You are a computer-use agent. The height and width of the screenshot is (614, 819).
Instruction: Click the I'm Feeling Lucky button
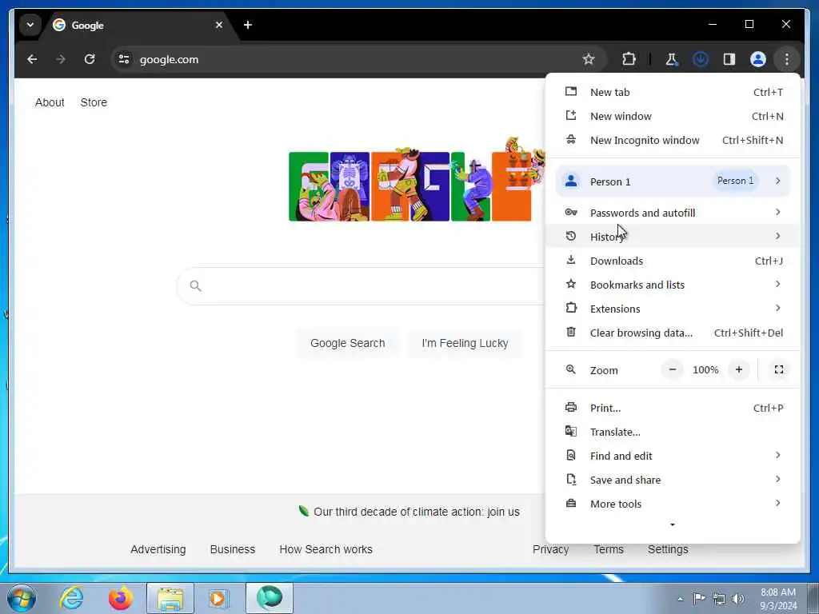point(465,343)
